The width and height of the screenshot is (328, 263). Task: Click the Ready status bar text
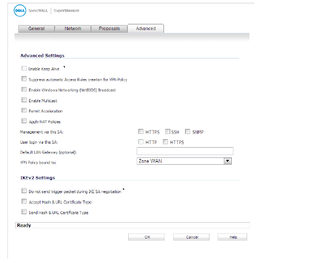click(24, 226)
